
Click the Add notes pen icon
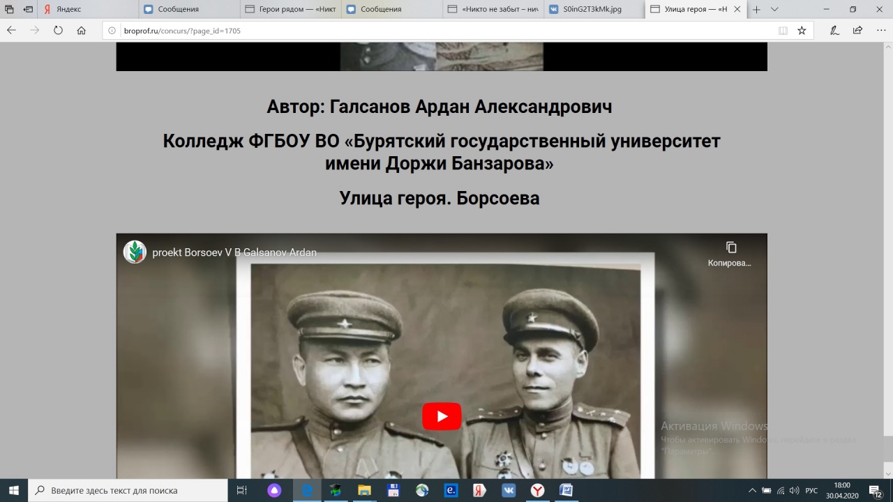tap(834, 31)
